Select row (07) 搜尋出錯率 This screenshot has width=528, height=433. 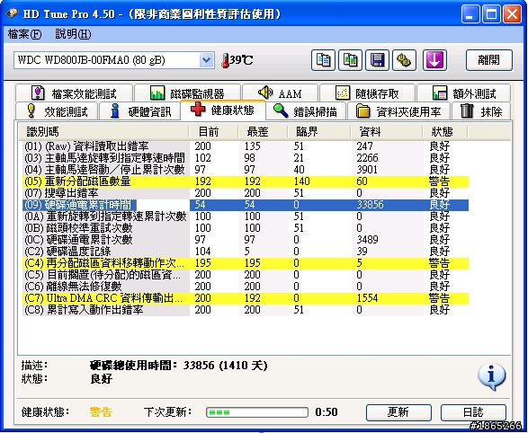point(246,193)
